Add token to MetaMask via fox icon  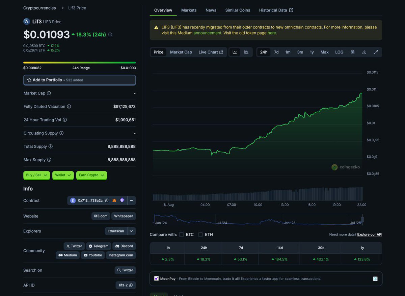(114, 200)
